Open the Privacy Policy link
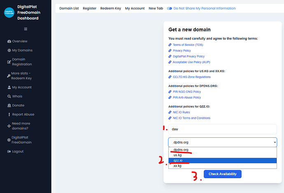This screenshot has height=193, width=284. (182, 51)
